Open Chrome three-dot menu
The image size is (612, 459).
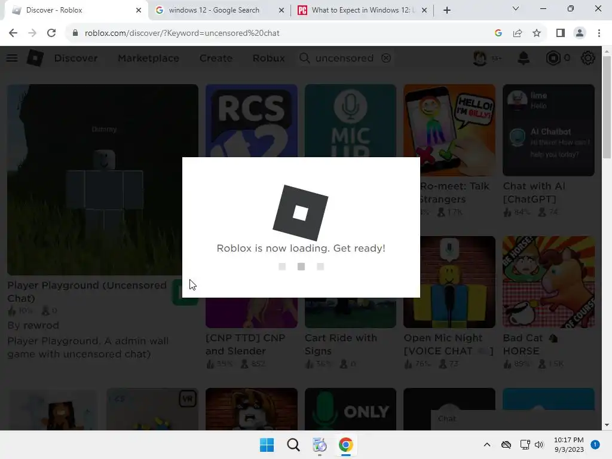click(599, 33)
